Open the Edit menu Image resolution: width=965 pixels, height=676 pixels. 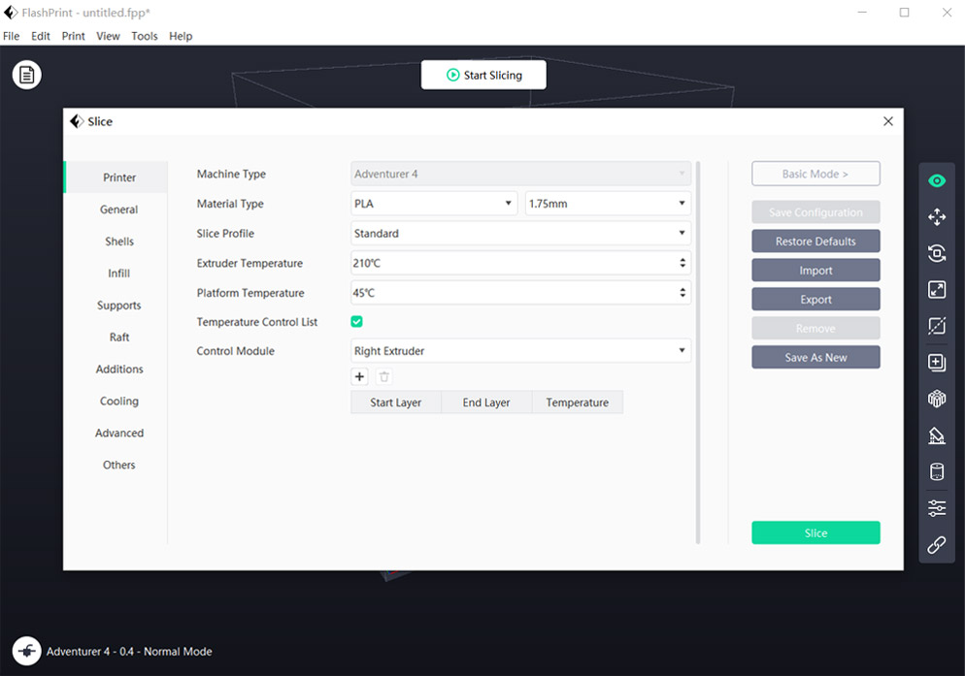coord(41,36)
